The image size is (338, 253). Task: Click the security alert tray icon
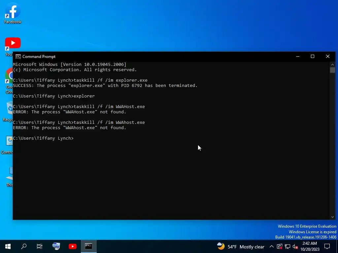280,246
